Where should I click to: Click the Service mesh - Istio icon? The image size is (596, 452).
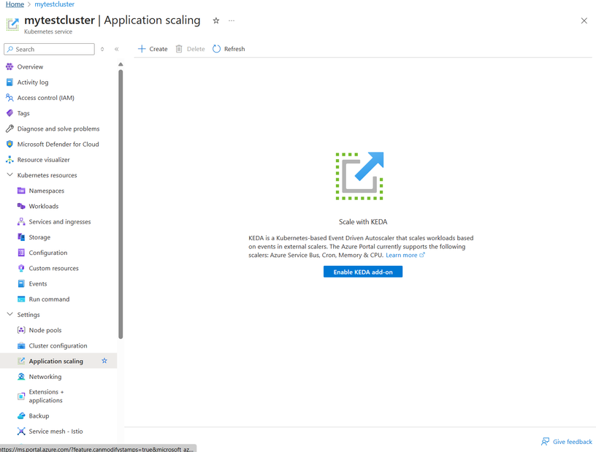click(x=21, y=432)
